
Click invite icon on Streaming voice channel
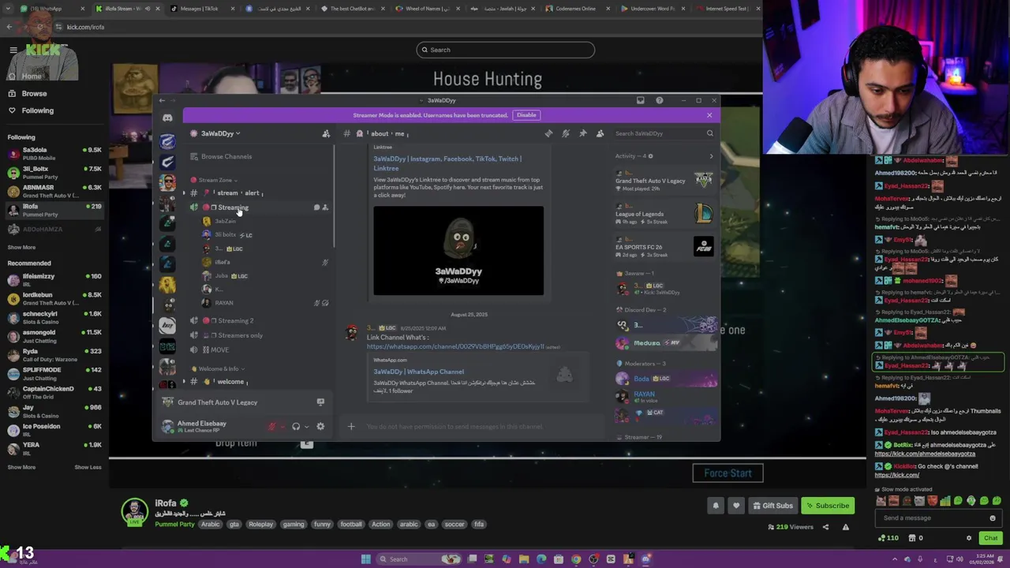(x=325, y=207)
